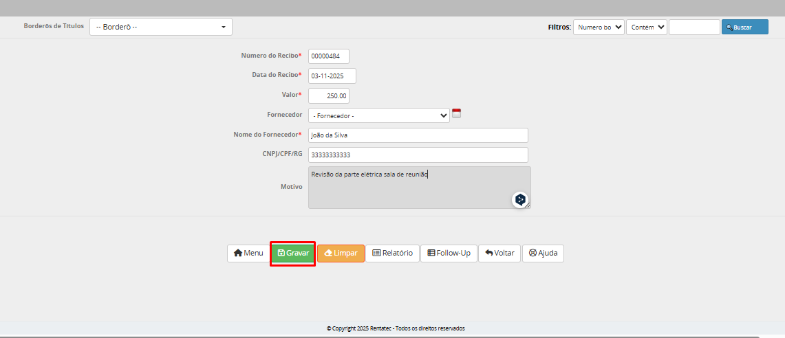This screenshot has height=338, width=785.
Task: Focus the Número do Recibo field
Action: [329, 56]
